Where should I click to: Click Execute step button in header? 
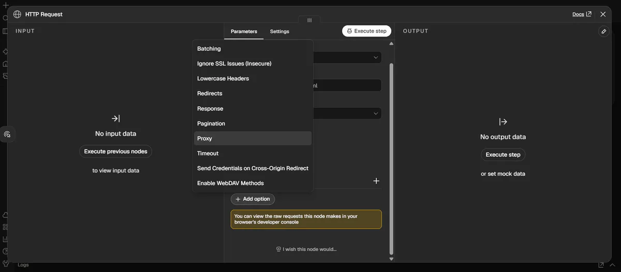pos(366,31)
